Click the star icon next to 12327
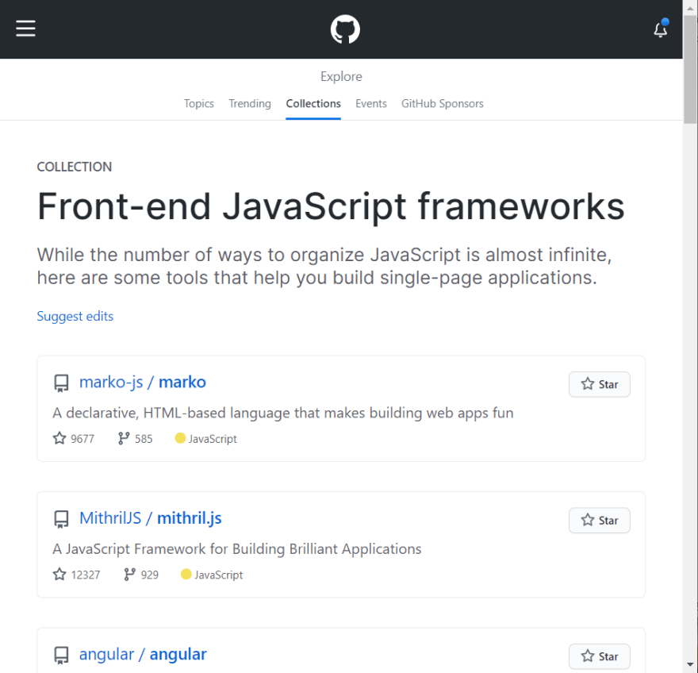Image resolution: width=698 pixels, height=673 pixels. 59,575
